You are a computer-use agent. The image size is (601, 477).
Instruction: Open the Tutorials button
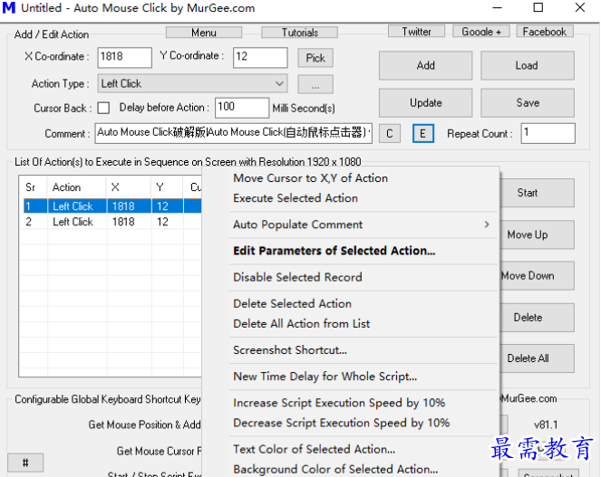coord(300,33)
